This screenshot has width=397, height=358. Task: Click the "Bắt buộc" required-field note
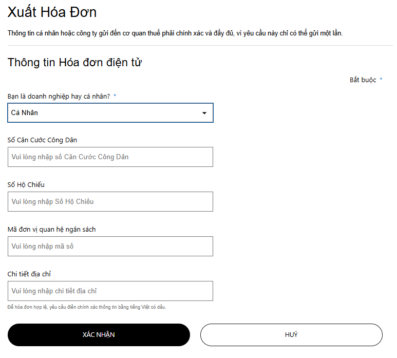[x=363, y=80]
